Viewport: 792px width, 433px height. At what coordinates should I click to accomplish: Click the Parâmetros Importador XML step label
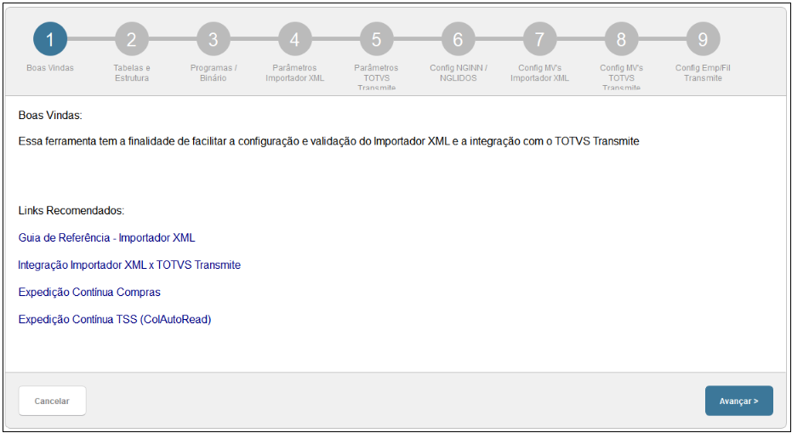tap(295, 73)
